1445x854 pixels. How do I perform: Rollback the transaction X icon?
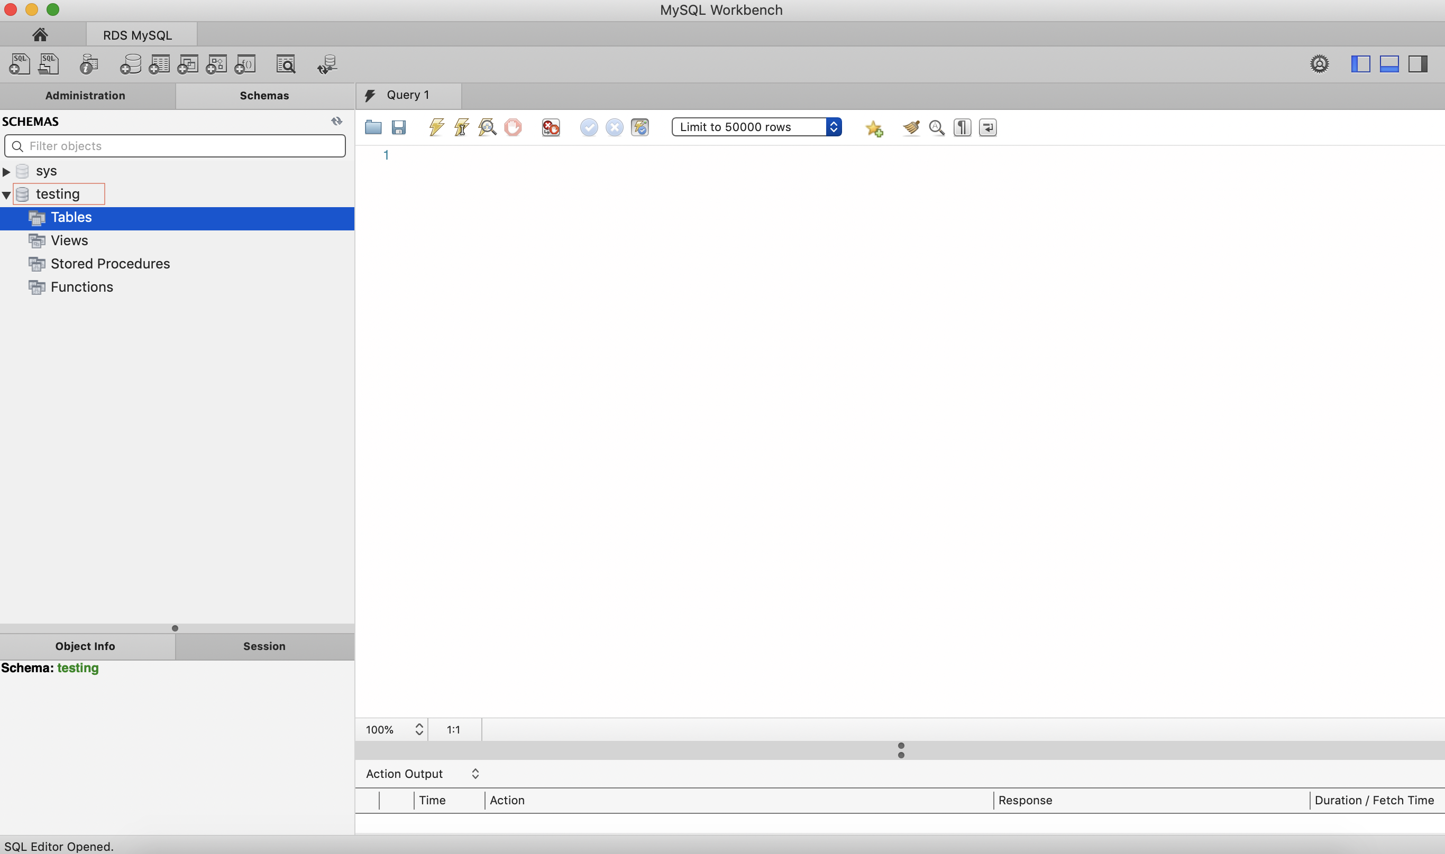point(615,127)
